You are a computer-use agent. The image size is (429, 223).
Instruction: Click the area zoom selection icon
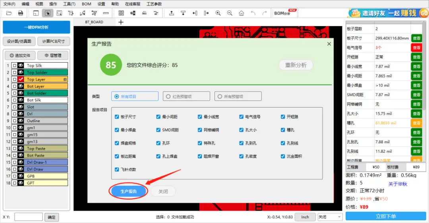click(59, 13)
